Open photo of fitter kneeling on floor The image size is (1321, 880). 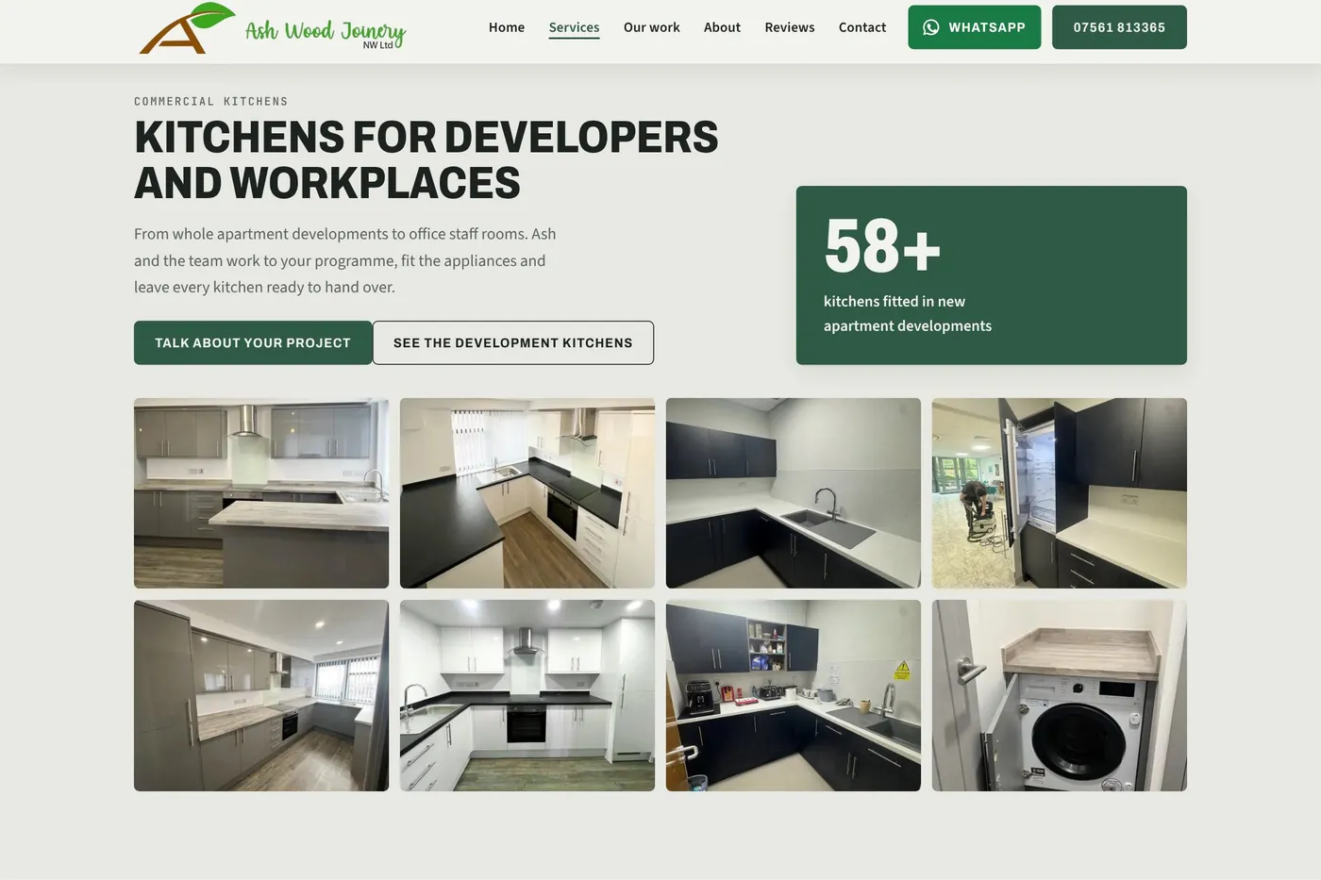pos(1060,493)
